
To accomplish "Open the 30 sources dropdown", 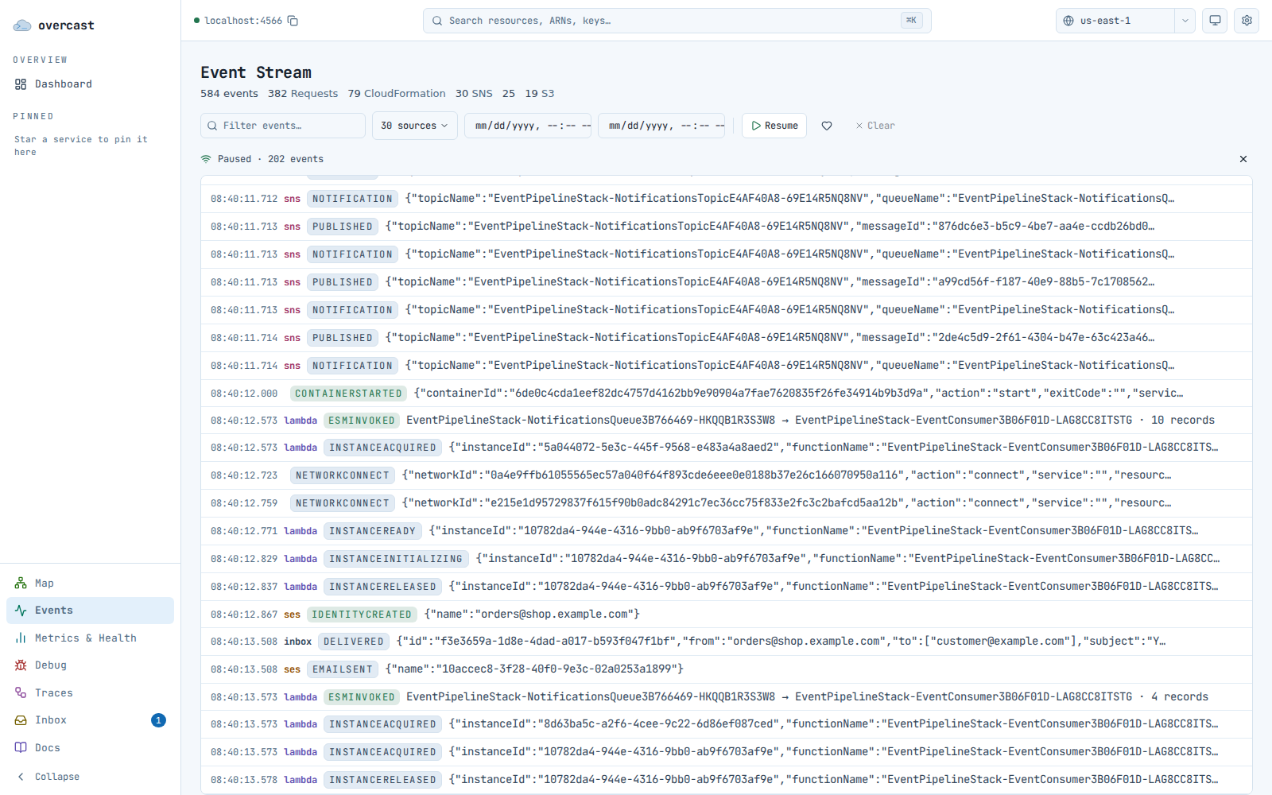I will [x=414, y=126].
